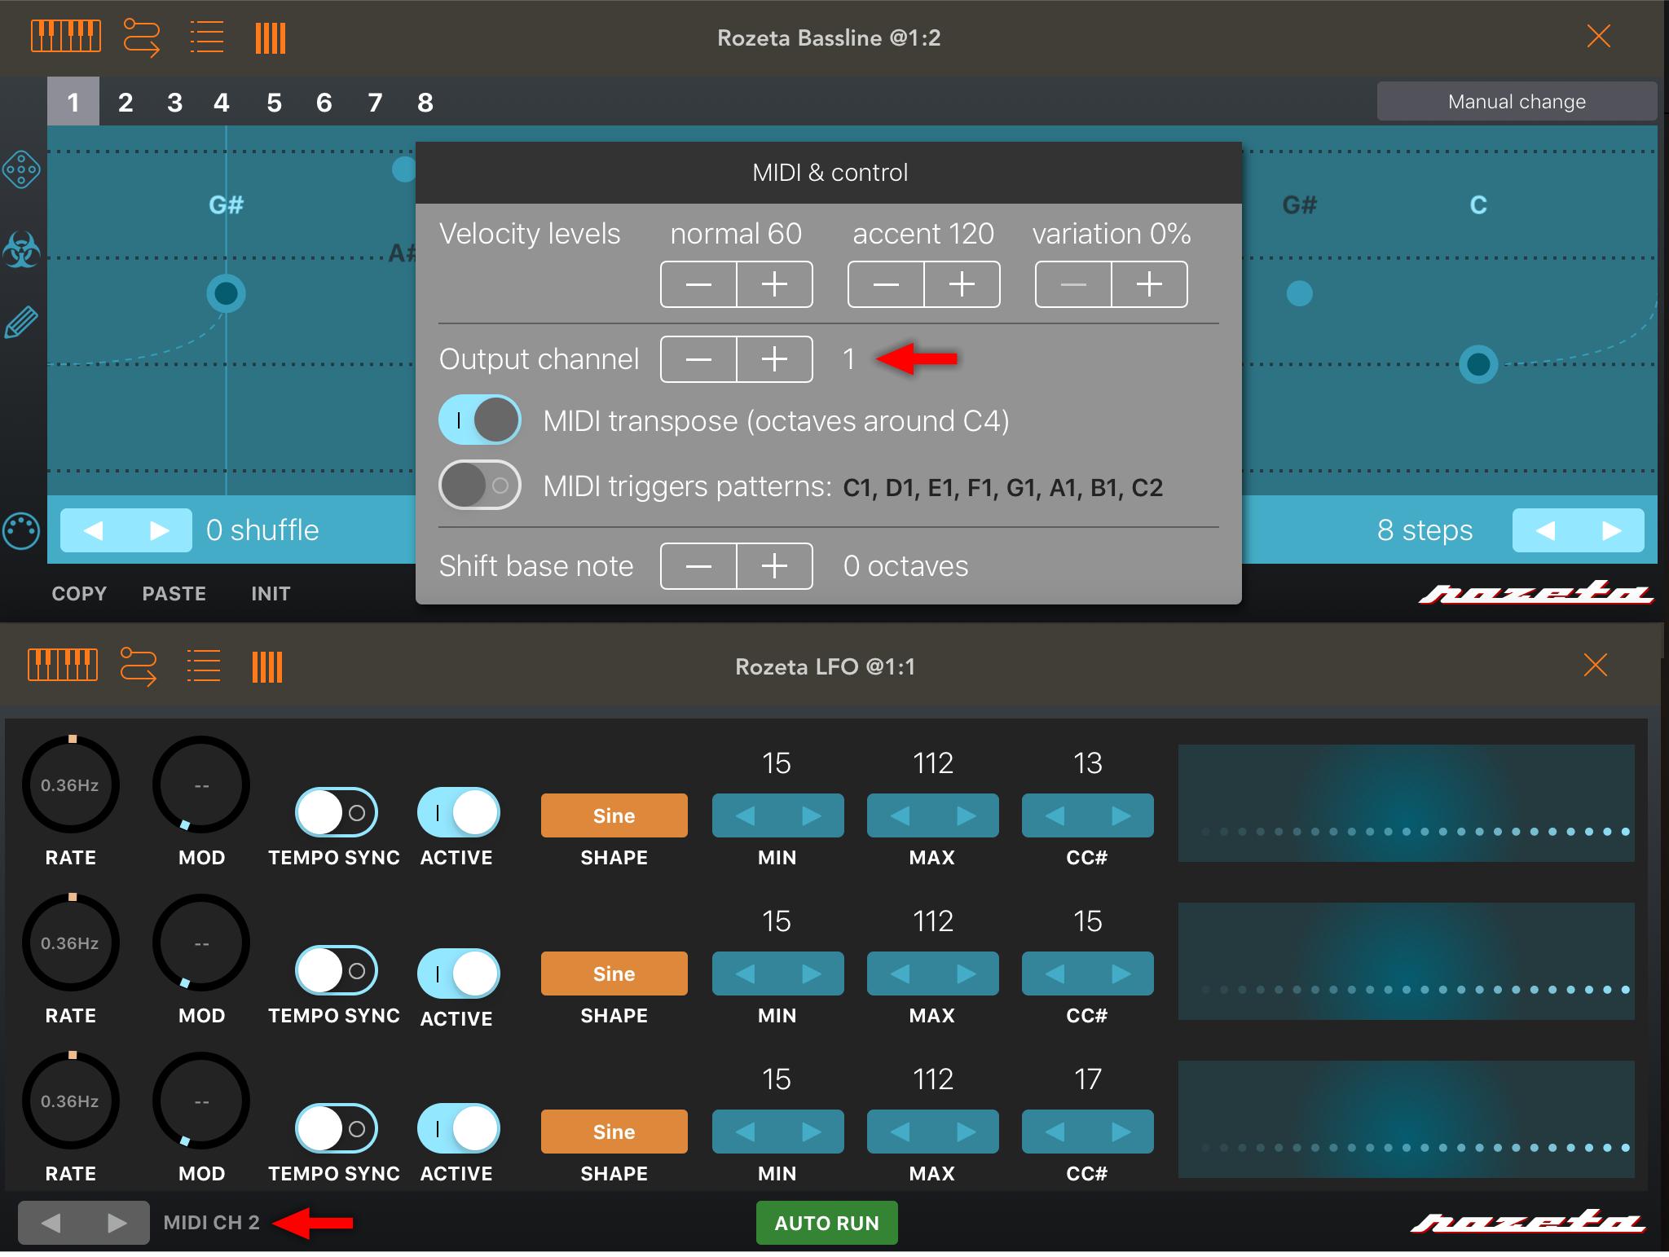Image resolution: width=1669 pixels, height=1257 pixels.
Task: Click the dice randomize icon in Bassline sidebar
Action: 21,170
